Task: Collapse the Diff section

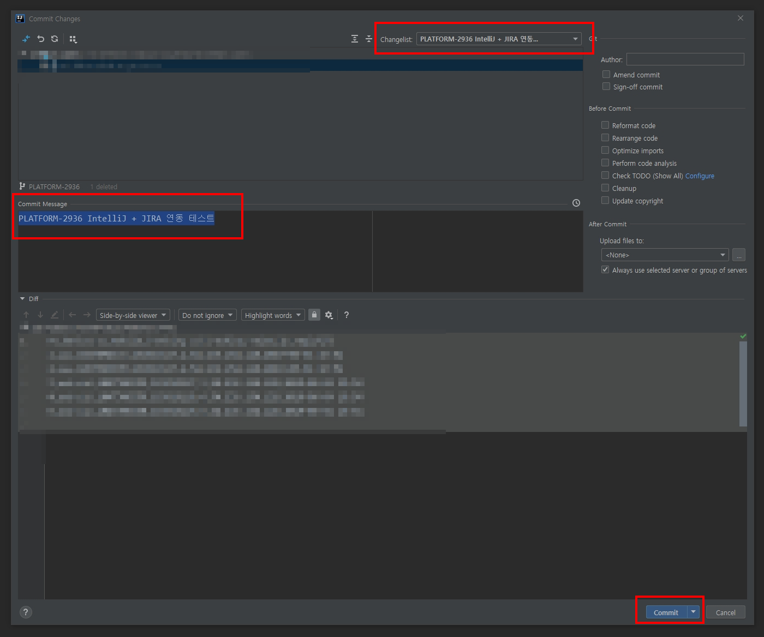Action: [x=22, y=299]
